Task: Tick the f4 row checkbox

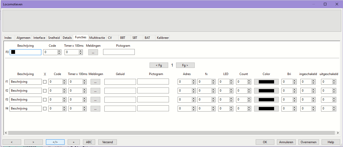Action: 45,109
